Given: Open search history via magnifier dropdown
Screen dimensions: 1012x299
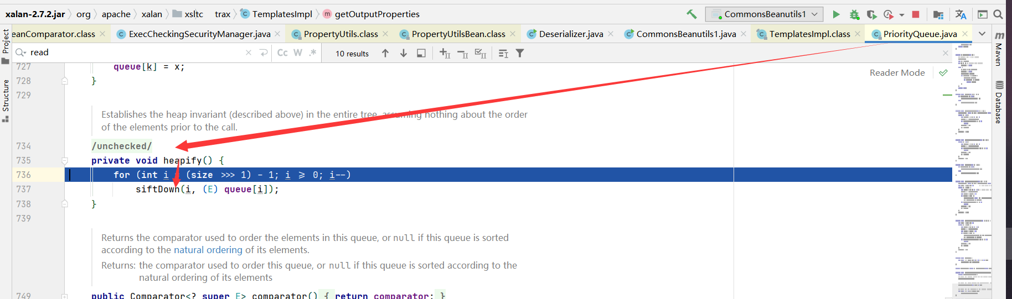Looking at the screenshot, I should pos(21,53).
